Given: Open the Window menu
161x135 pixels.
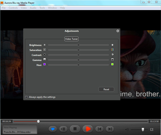Looking at the screenshot, I should click(52, 8).
